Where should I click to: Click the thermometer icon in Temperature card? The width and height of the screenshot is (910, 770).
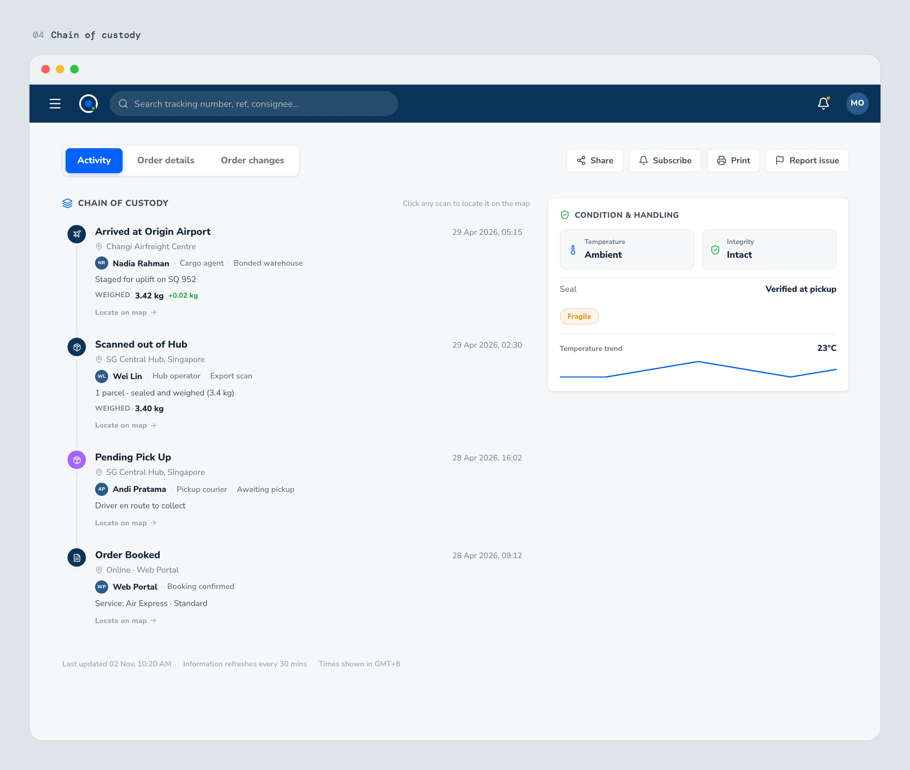[x=573, y=250]
